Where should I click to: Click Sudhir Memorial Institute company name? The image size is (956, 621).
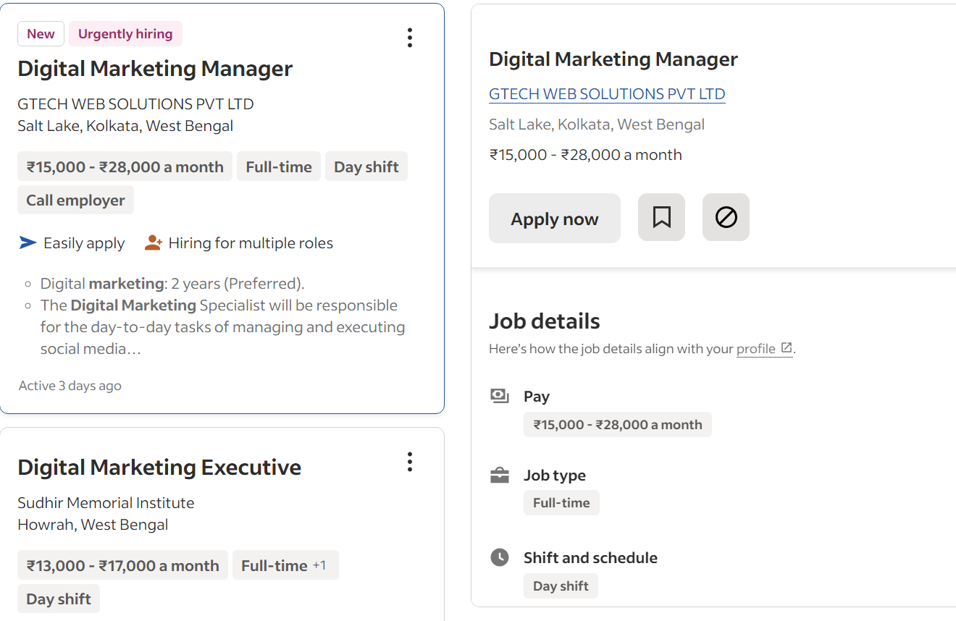(x=106, y=503)
